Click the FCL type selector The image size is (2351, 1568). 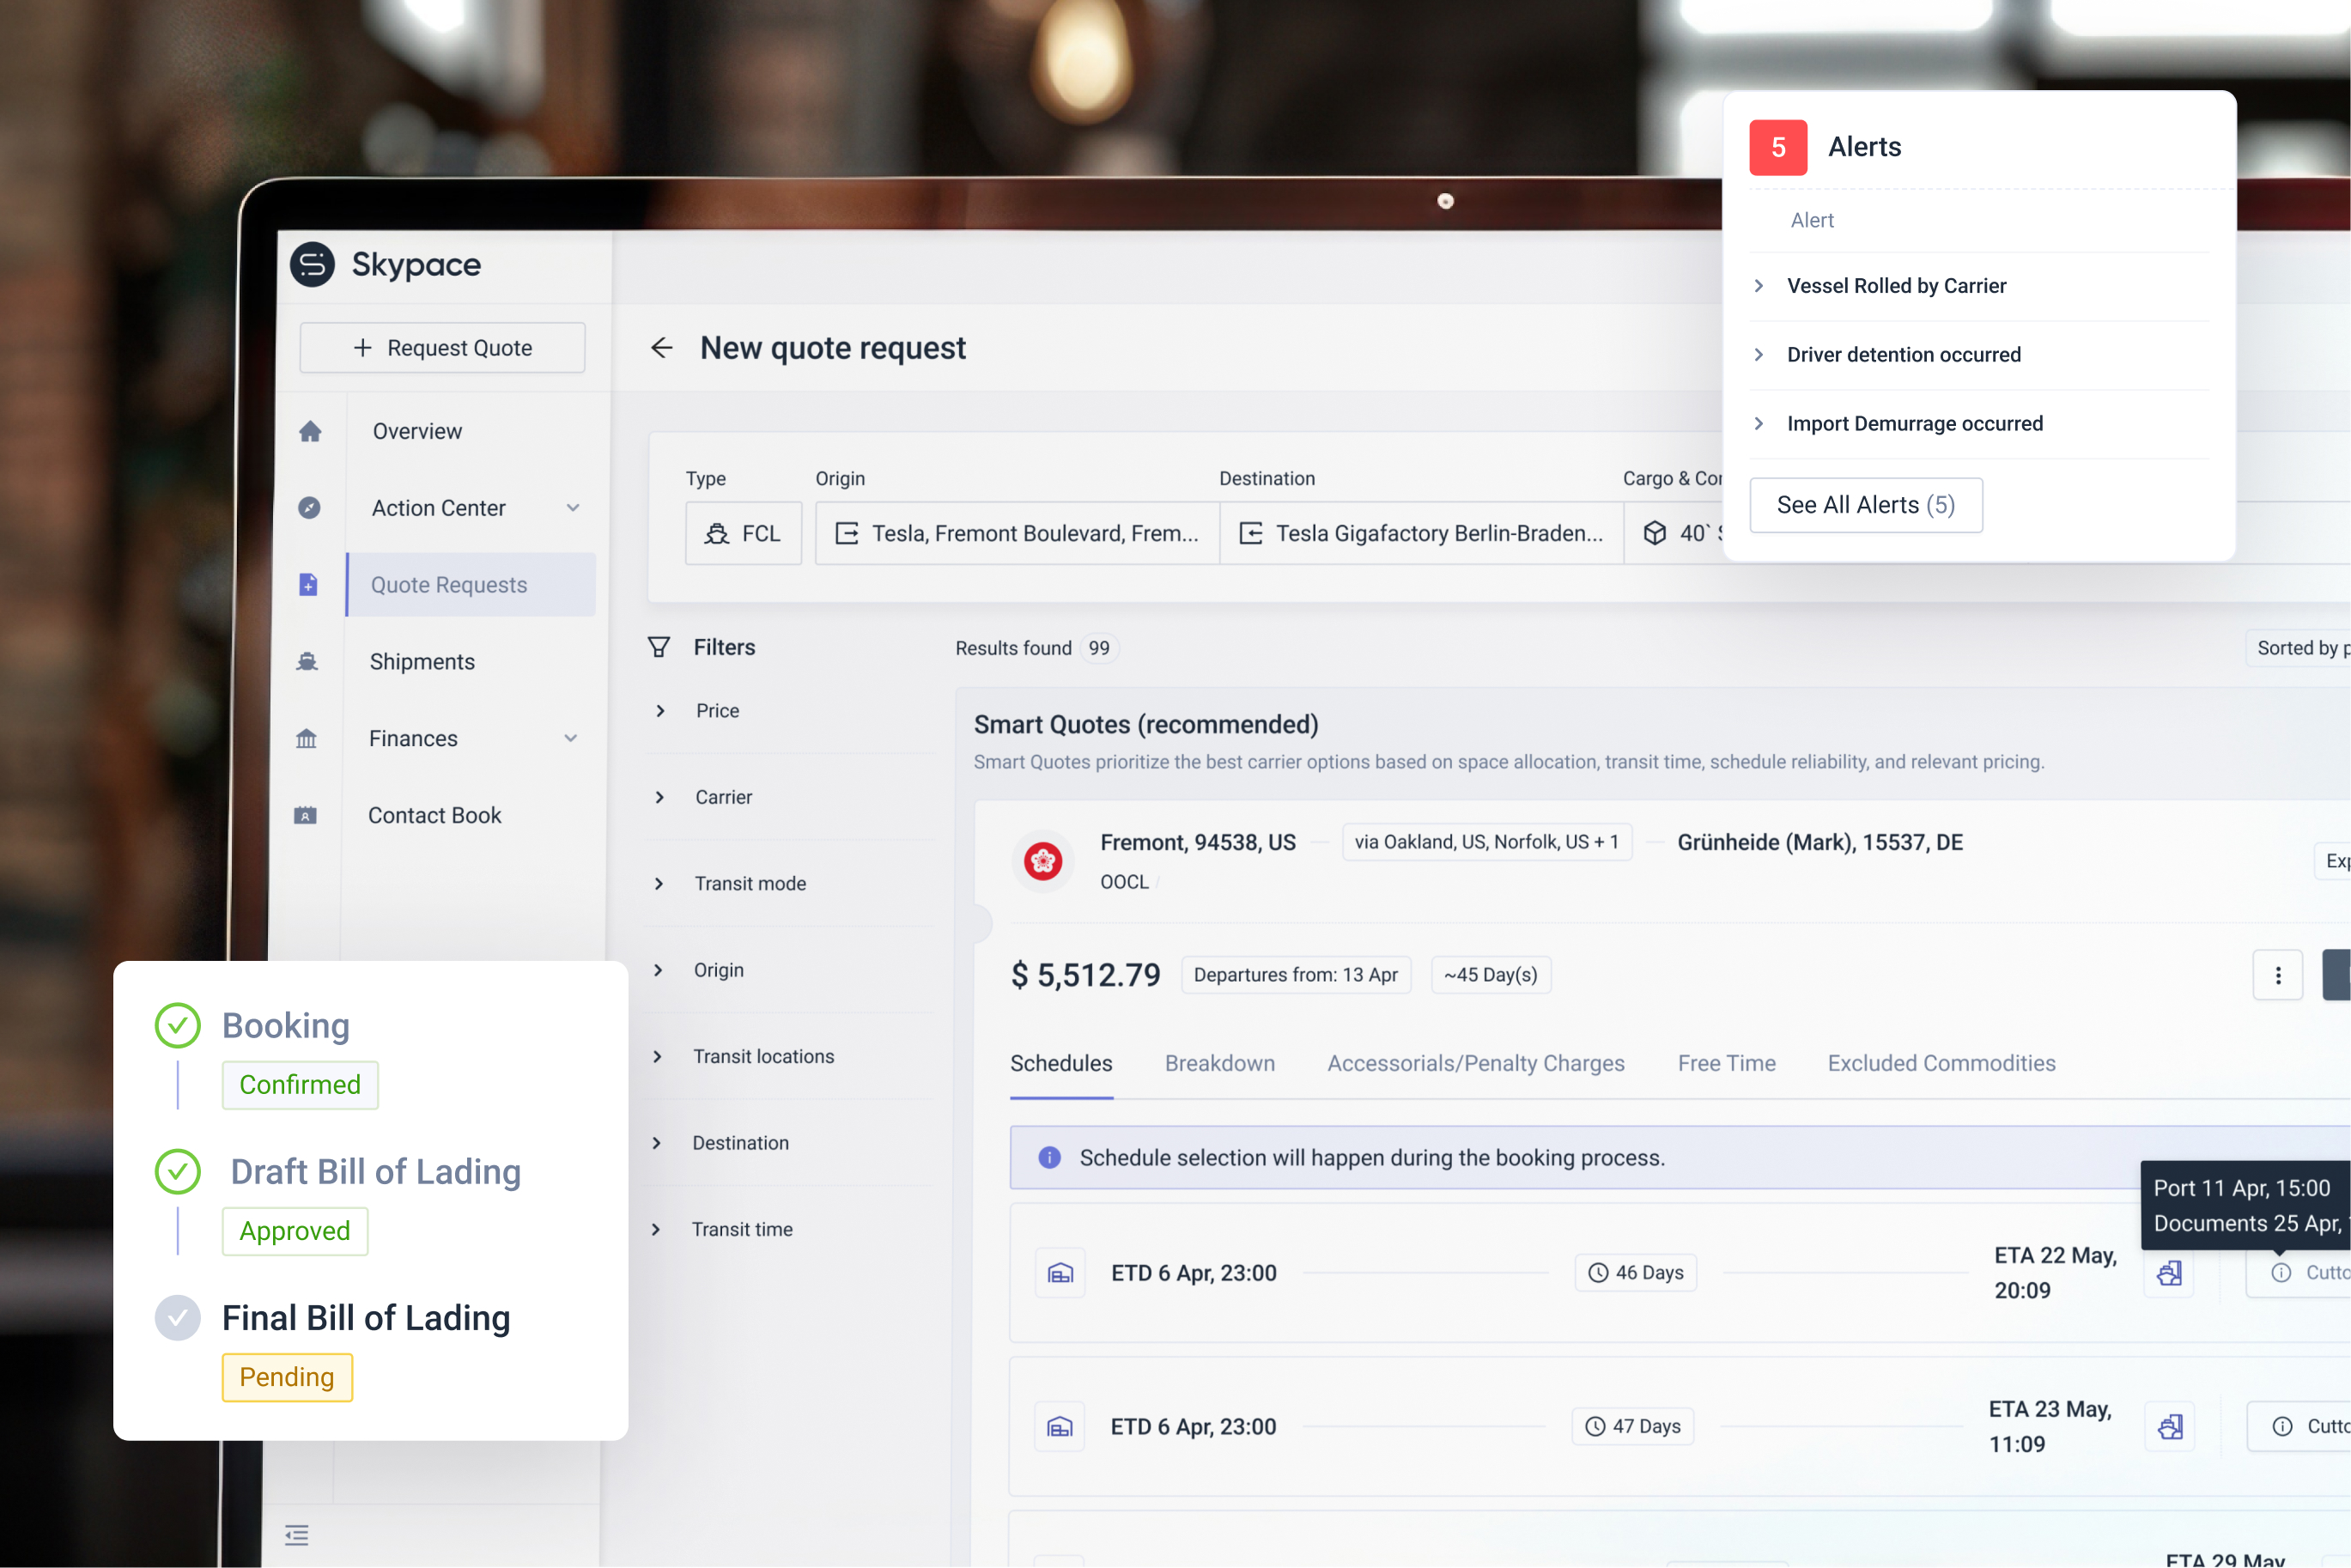point(743,533)
